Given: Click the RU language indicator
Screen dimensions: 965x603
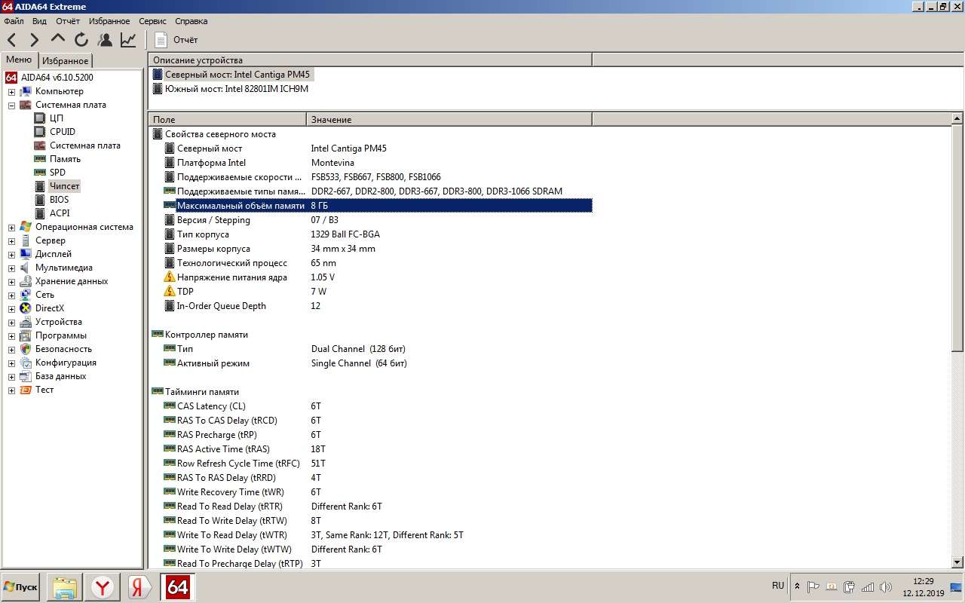Looking at the screenshot, I should click(778, 586).
